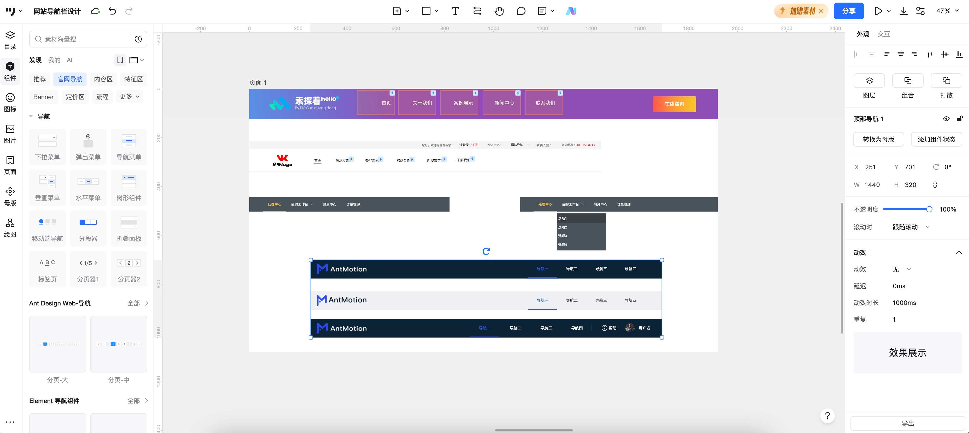Align the selection to the left edge

point(886,55)
